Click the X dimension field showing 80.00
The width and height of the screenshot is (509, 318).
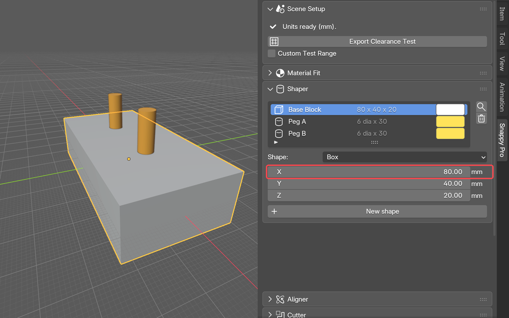(369, 172)
